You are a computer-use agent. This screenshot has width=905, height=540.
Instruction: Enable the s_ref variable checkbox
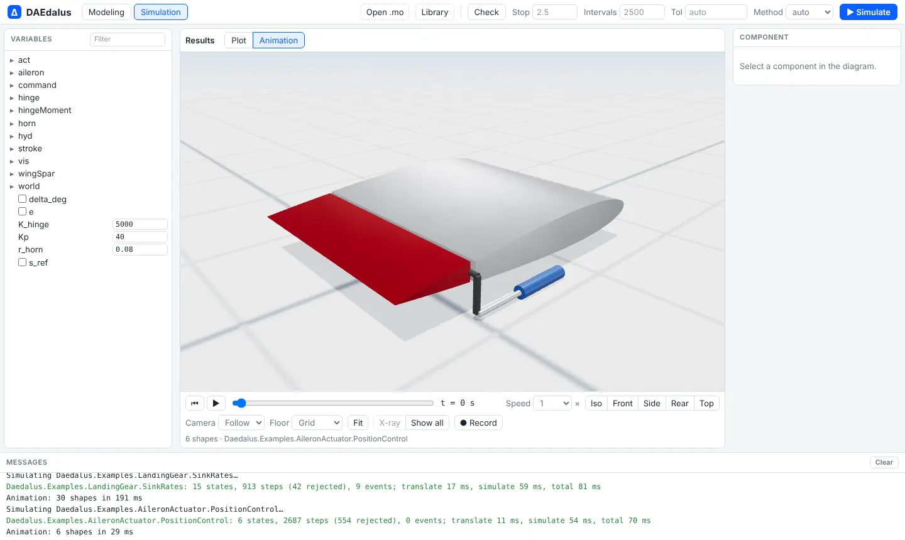pos(22,262)
